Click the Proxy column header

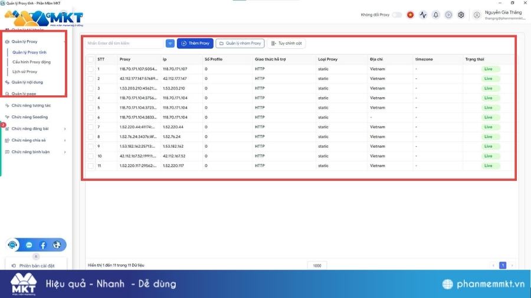point(125,59)
